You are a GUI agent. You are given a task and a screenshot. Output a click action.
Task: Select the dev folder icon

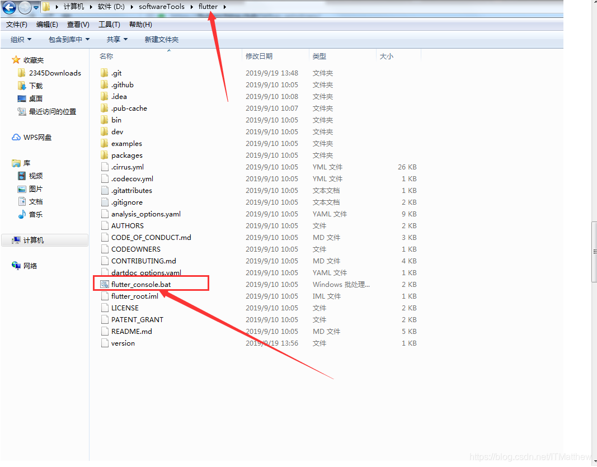pyautogui.click(x=104, y=131)
